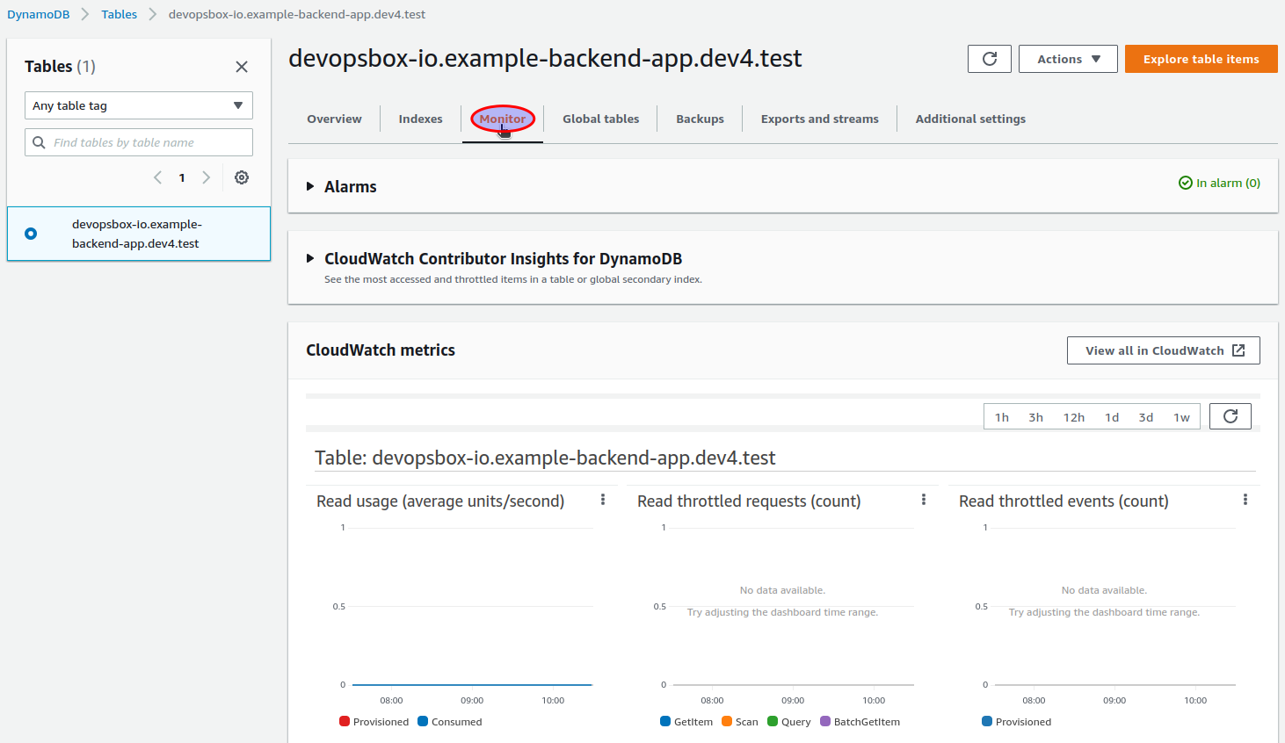The width and height of the screenshot is (1285, 743).
Task: Open View all in CloudWatch
Action: pos(1163,350)
